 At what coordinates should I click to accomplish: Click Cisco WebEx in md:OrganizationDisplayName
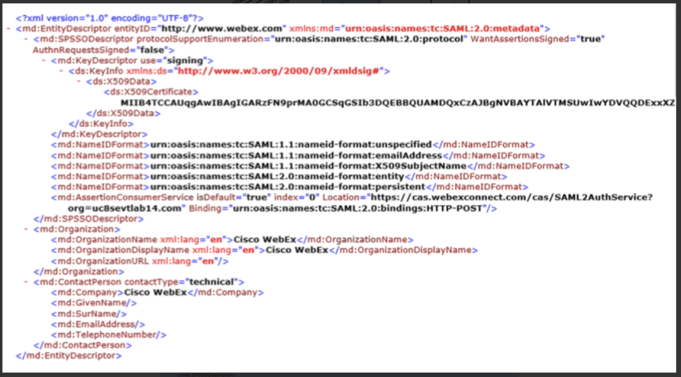297,250
